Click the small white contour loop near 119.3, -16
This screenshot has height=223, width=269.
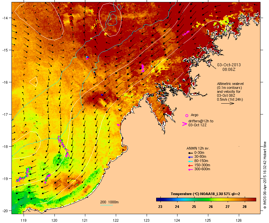point(33,82)
